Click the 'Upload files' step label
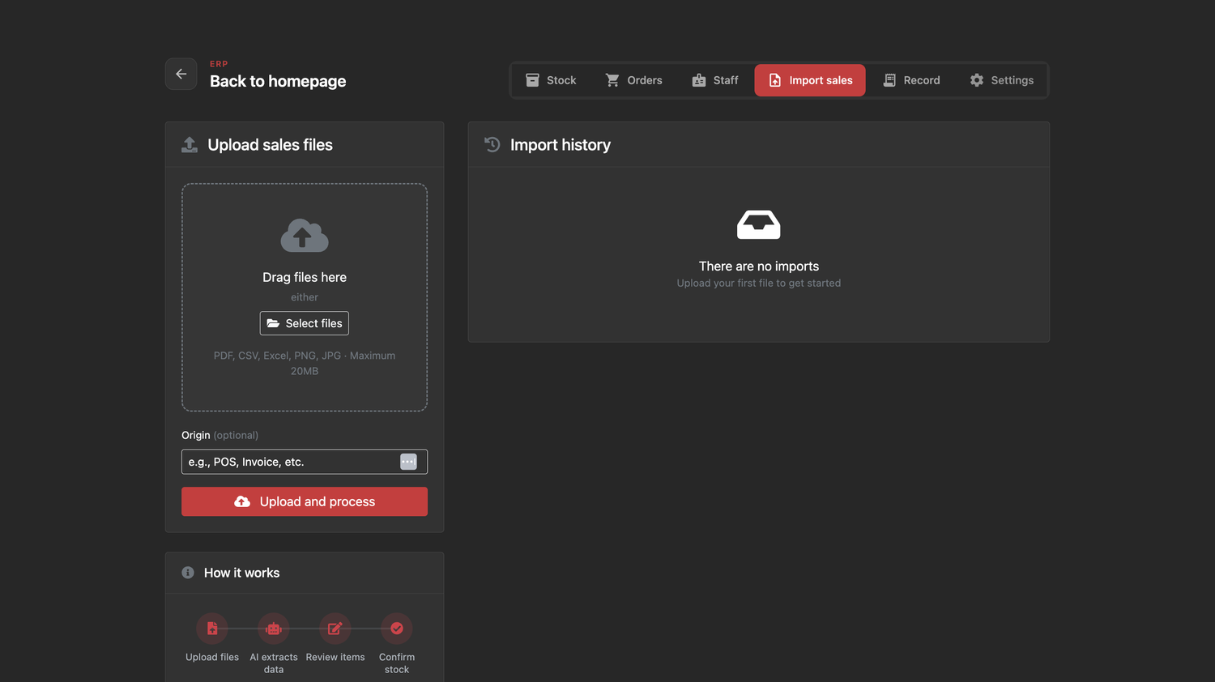This screenshot has height=682, width=1215. pyautogui.click(x=212, y=657)
